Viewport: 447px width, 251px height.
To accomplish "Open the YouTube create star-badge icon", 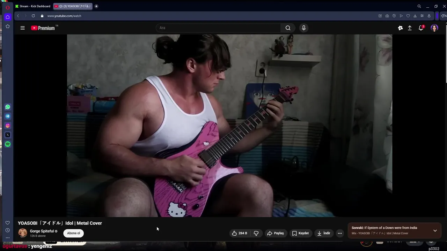I will tap(400, 28).
